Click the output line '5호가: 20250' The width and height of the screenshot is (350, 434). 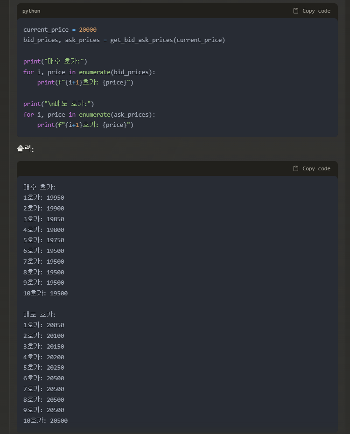(x=44, y=367)
